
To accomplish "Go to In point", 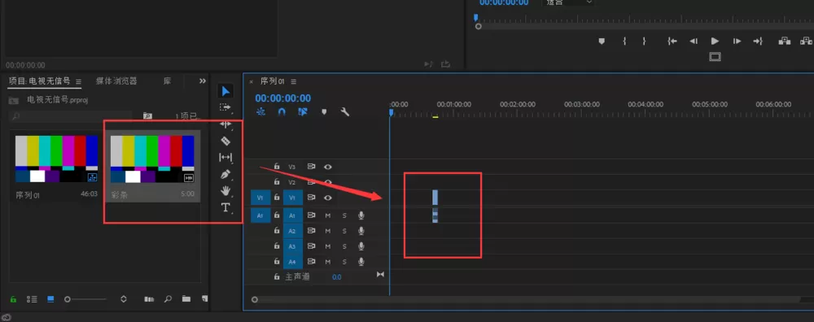I will coord(672,41).
